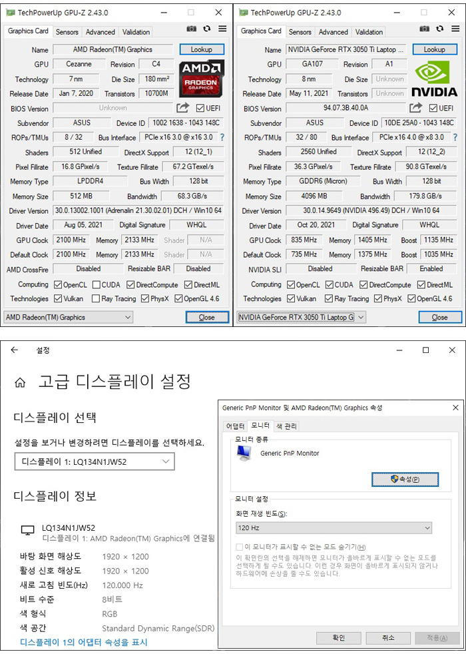Click the NVIDIA logo
The height and width of the screenshot is (654, 466).
pos(434,77)
